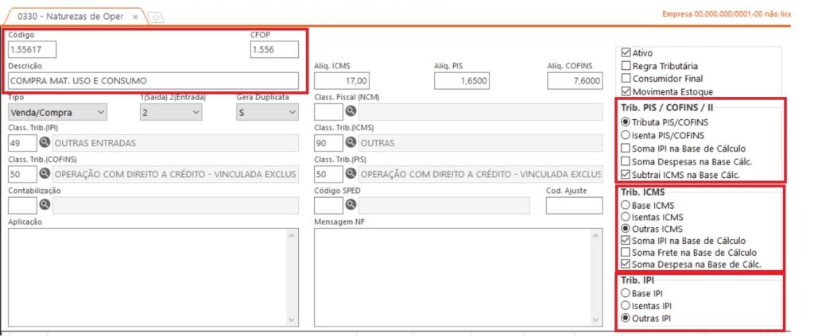Image resolution: width=814 pixels, height=336 pixels.
Task: Click the Código SPED search icon
Action: pyautogui.click(x=351, y=205)
